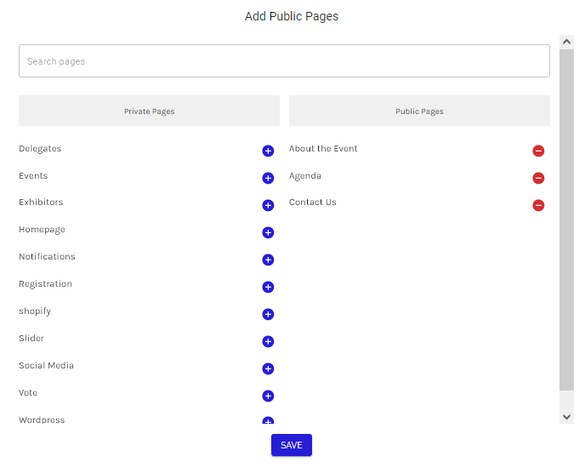Viewport: 585px width, 468px height.
Task: Focus the Search pages input field
Action: (x=284, y=61)
